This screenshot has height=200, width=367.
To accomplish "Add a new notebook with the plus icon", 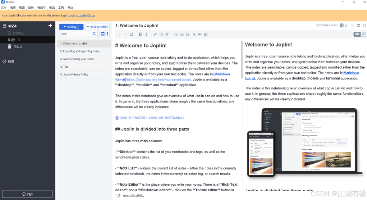I will (50, 25).
